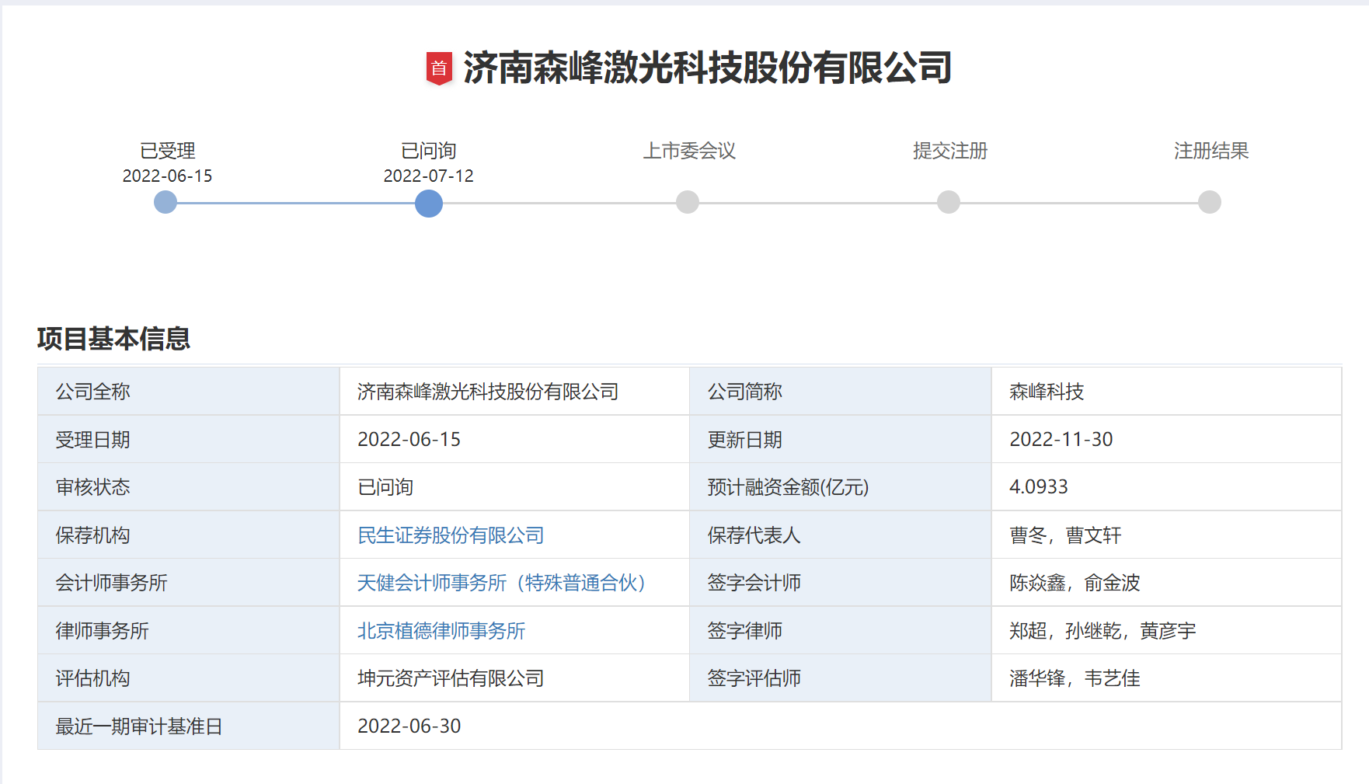Click the 陈焱鑫，俞金波 value cell
This screenshot has height=784, width=1369.
tap(1167, 583)
